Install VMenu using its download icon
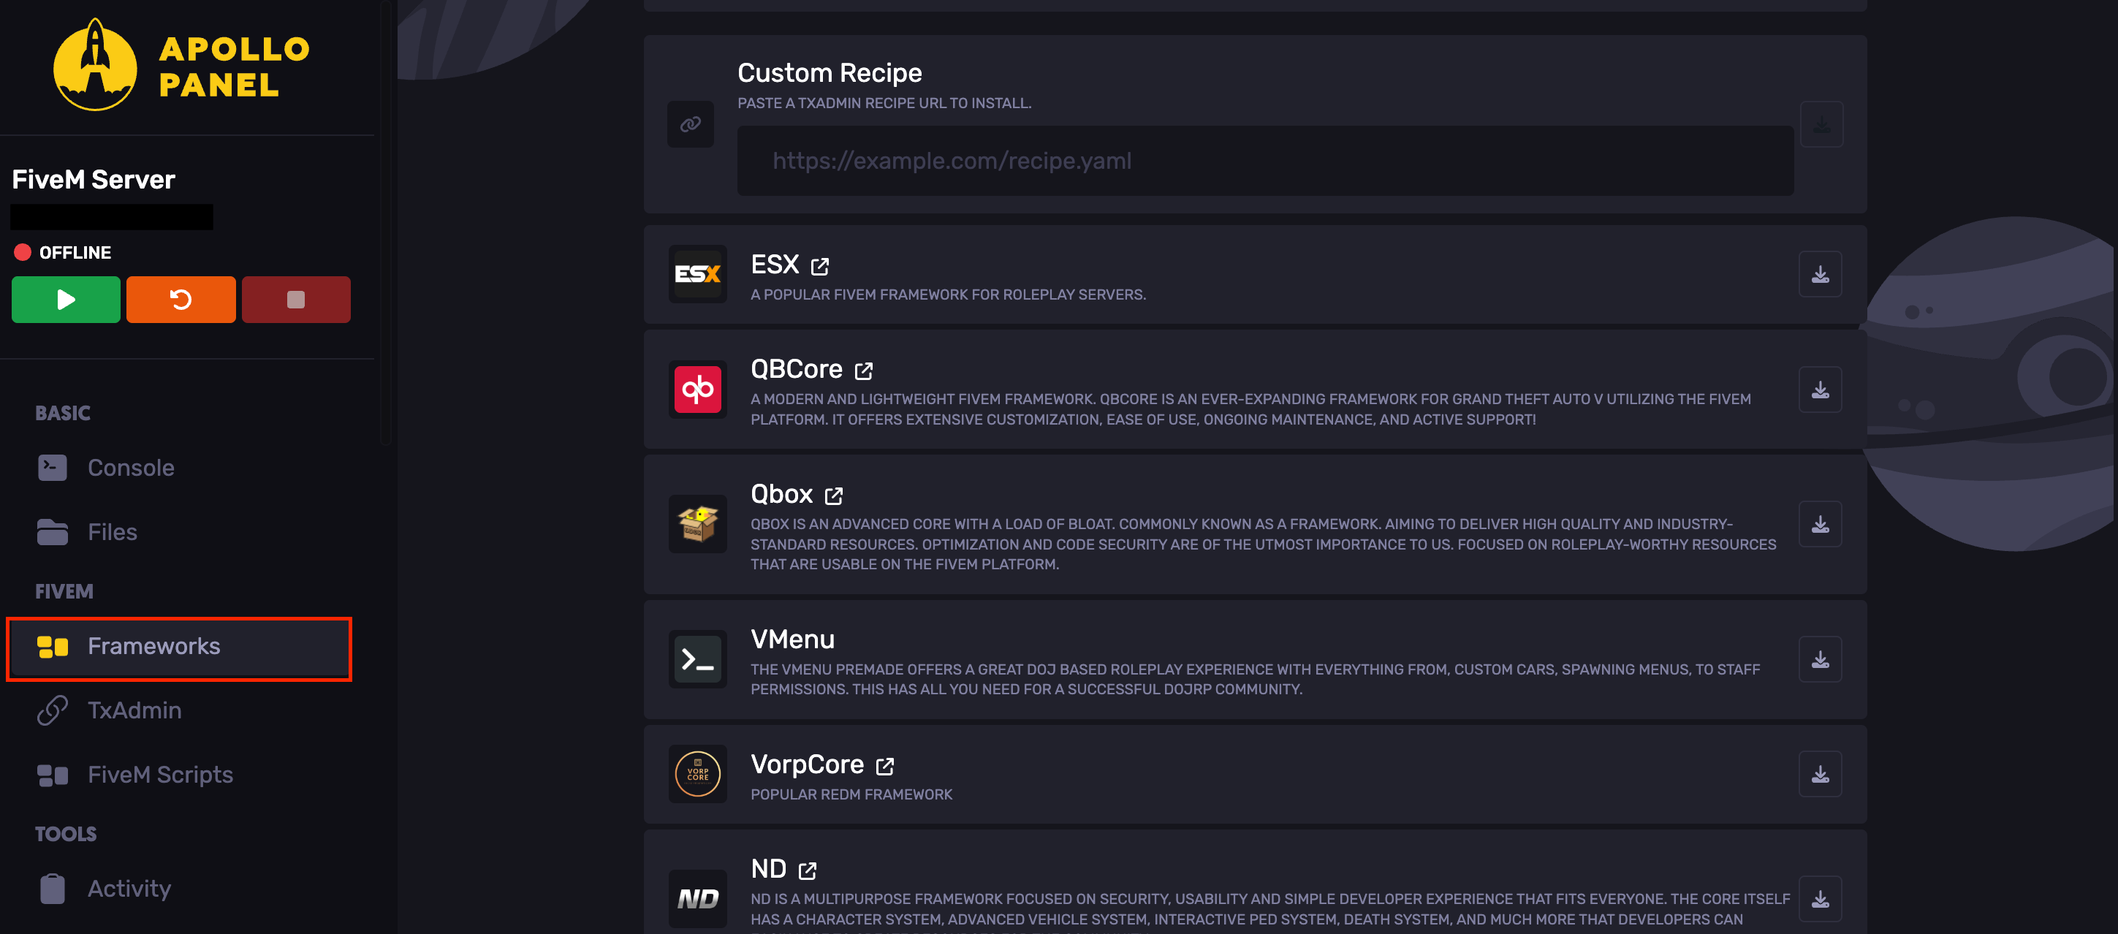The width and height of the screenshot is (2118, 934). [1820, 658]
